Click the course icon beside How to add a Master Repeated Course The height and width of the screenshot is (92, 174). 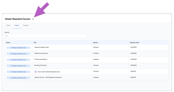pos(35,72)
